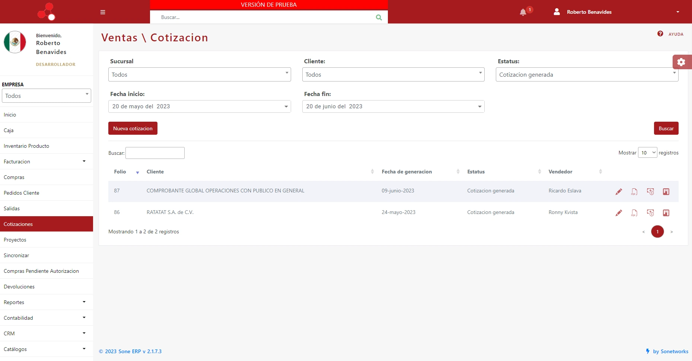
Task: Open the Empresa Todos dropdown
Action: [47, 96]
